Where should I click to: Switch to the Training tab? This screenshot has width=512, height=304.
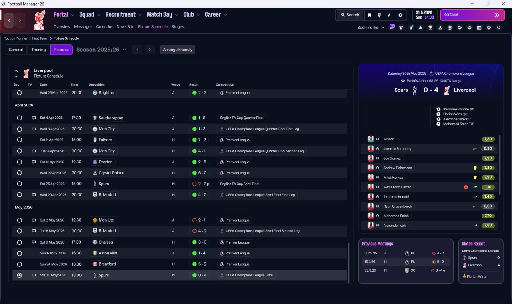point(38,50)
